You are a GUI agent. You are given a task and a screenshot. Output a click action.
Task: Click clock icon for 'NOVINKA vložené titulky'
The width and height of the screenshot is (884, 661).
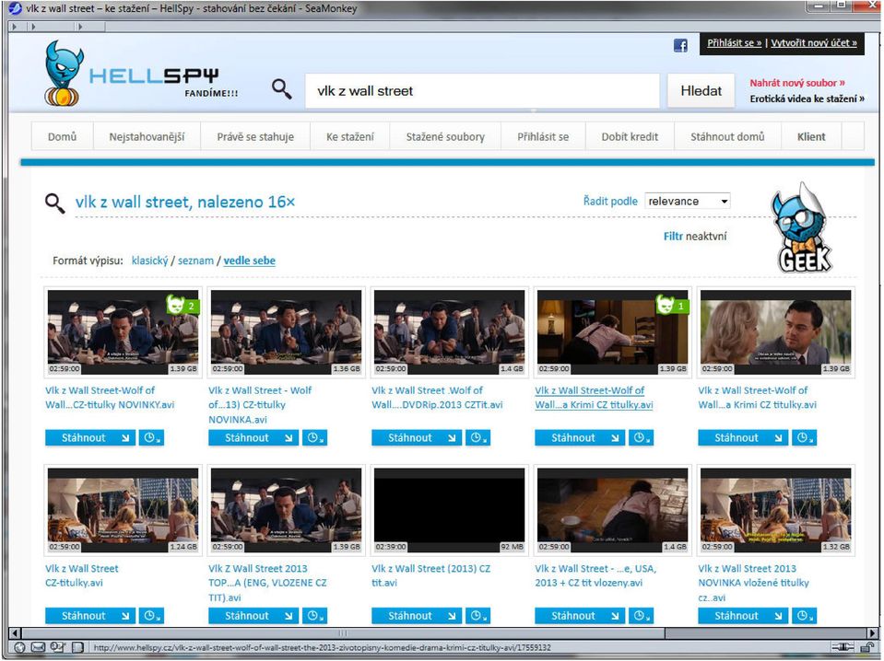804,615
